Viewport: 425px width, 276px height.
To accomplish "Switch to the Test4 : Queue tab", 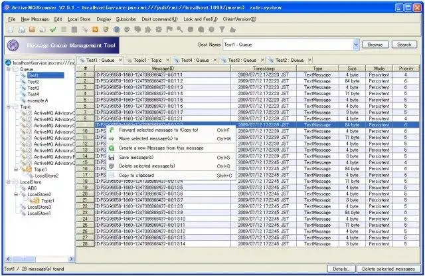I will pos(195,60).
